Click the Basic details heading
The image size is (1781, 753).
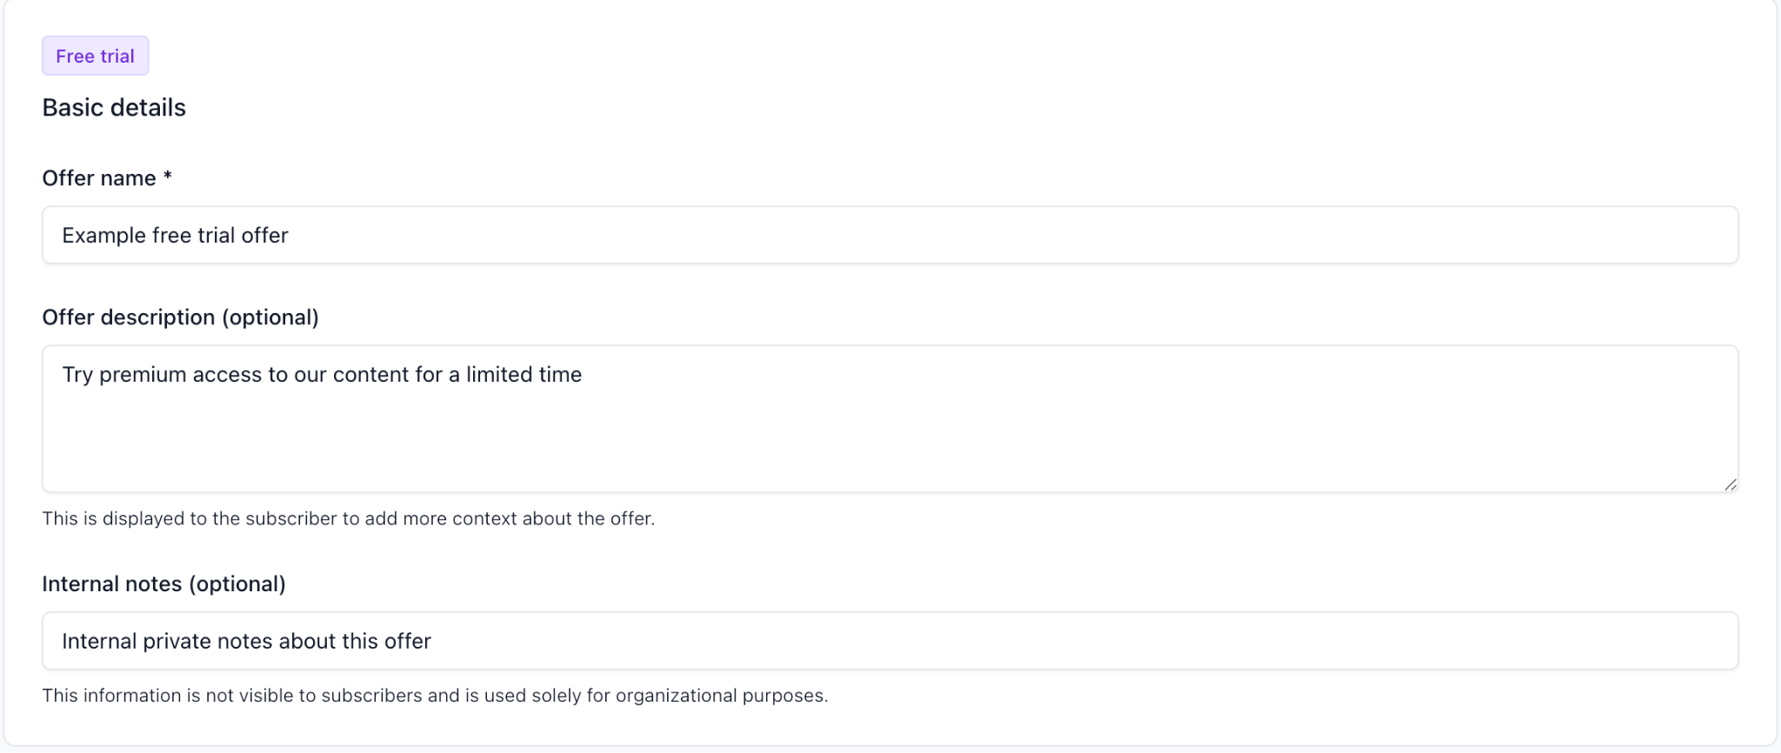click(114, 108)
